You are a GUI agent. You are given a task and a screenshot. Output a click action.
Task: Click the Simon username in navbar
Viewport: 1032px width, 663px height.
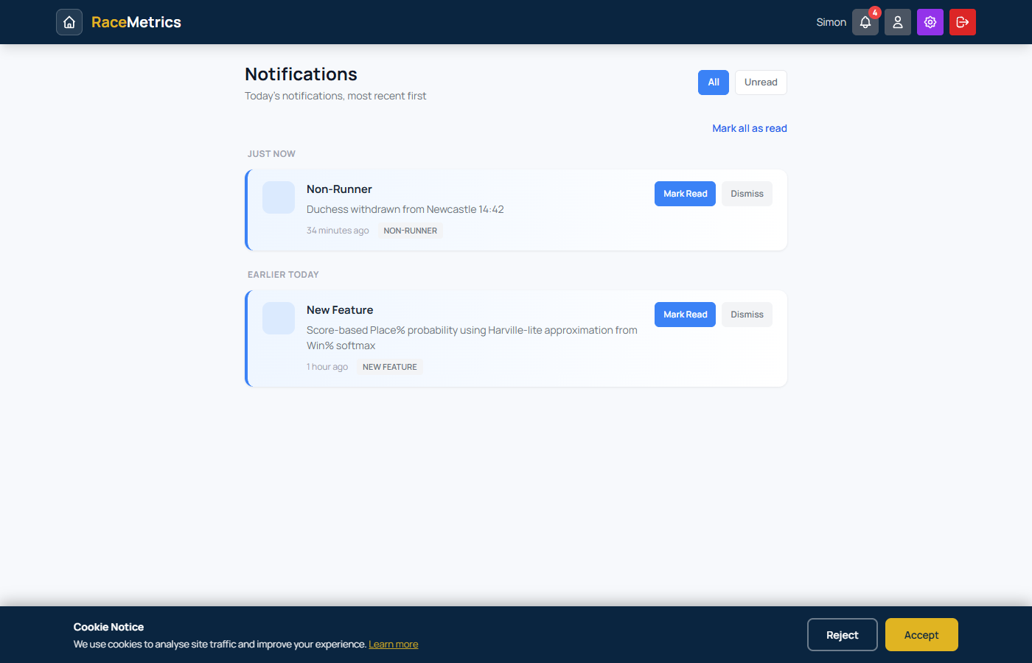(831, 22)
